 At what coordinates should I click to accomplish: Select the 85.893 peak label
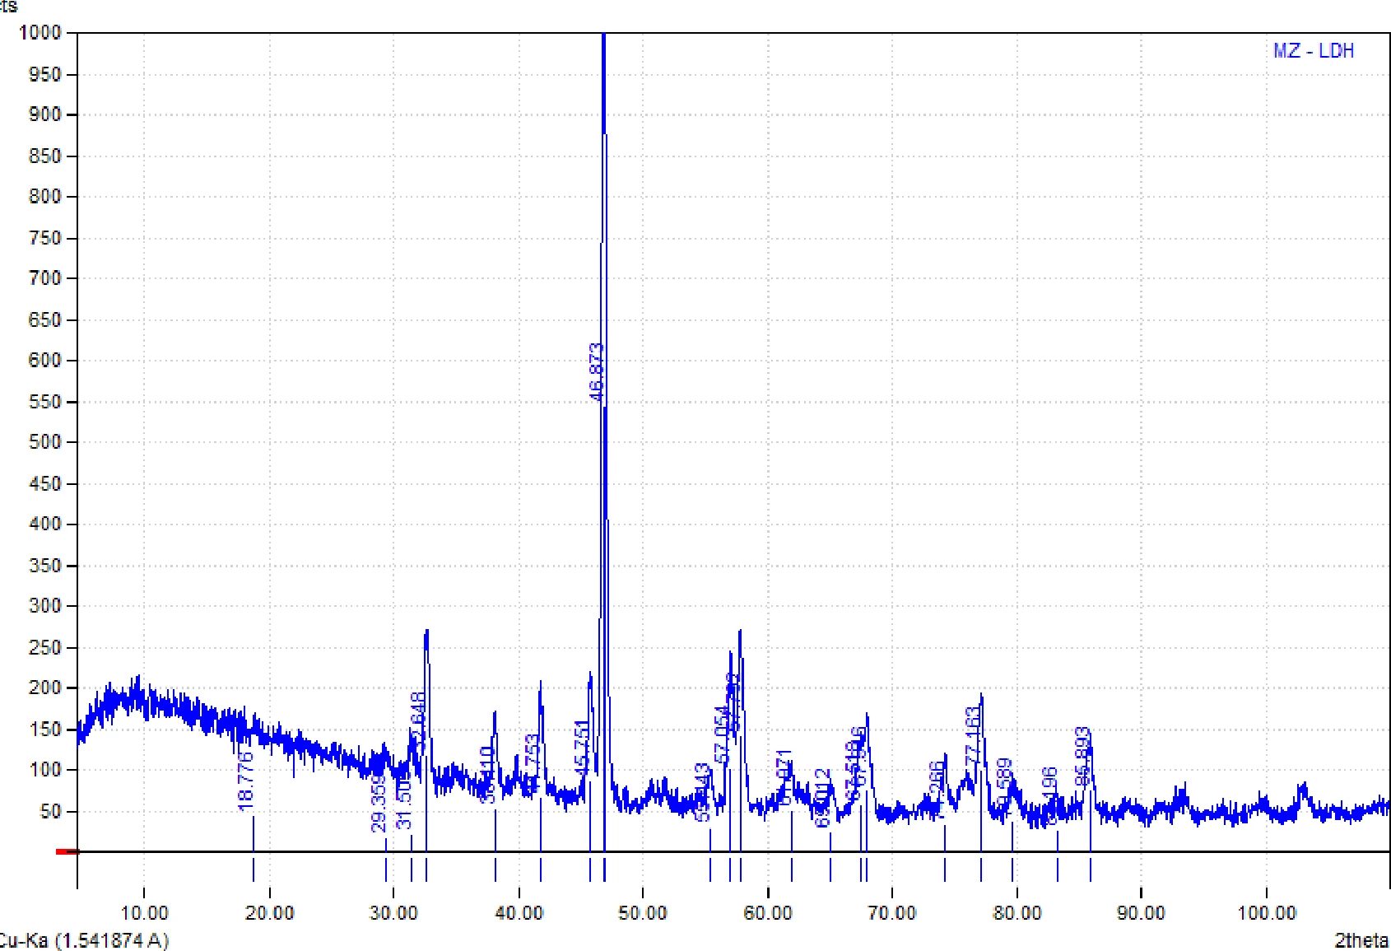point(1083,756)
